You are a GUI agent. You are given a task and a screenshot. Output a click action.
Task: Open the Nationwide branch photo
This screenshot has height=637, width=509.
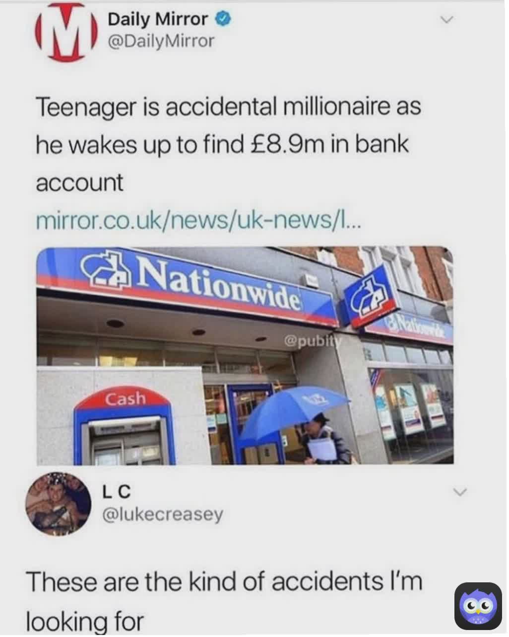point(245,356)
